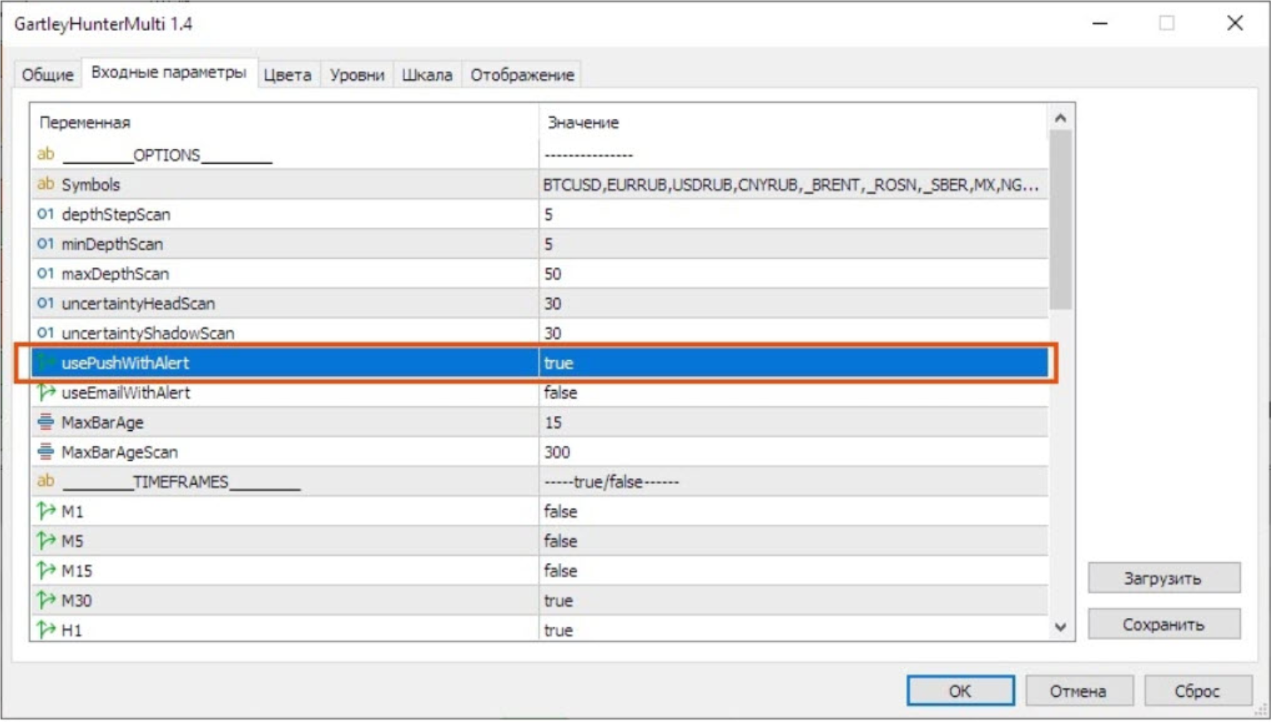Select the Входные параметры tab
This screenshot has height=722, width=1271.
click(x=169, y=72)
